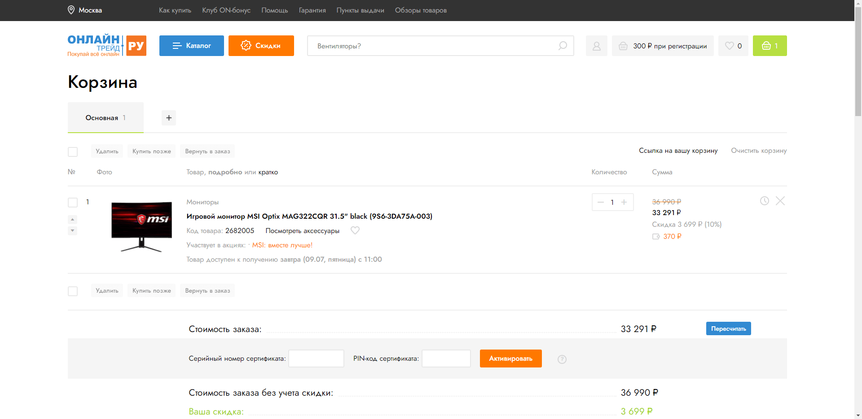Open Обзоры товаров menu item
The image size is (862, 419).
pyautogui.click(x=421, y=10)
